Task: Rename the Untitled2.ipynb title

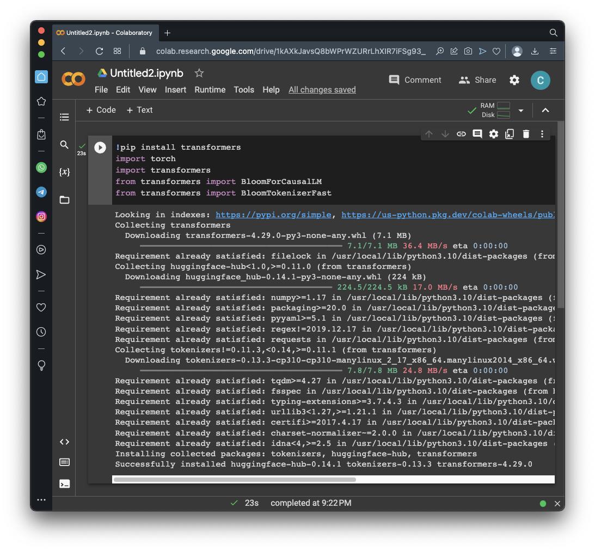Action: (x=146, y=73)
